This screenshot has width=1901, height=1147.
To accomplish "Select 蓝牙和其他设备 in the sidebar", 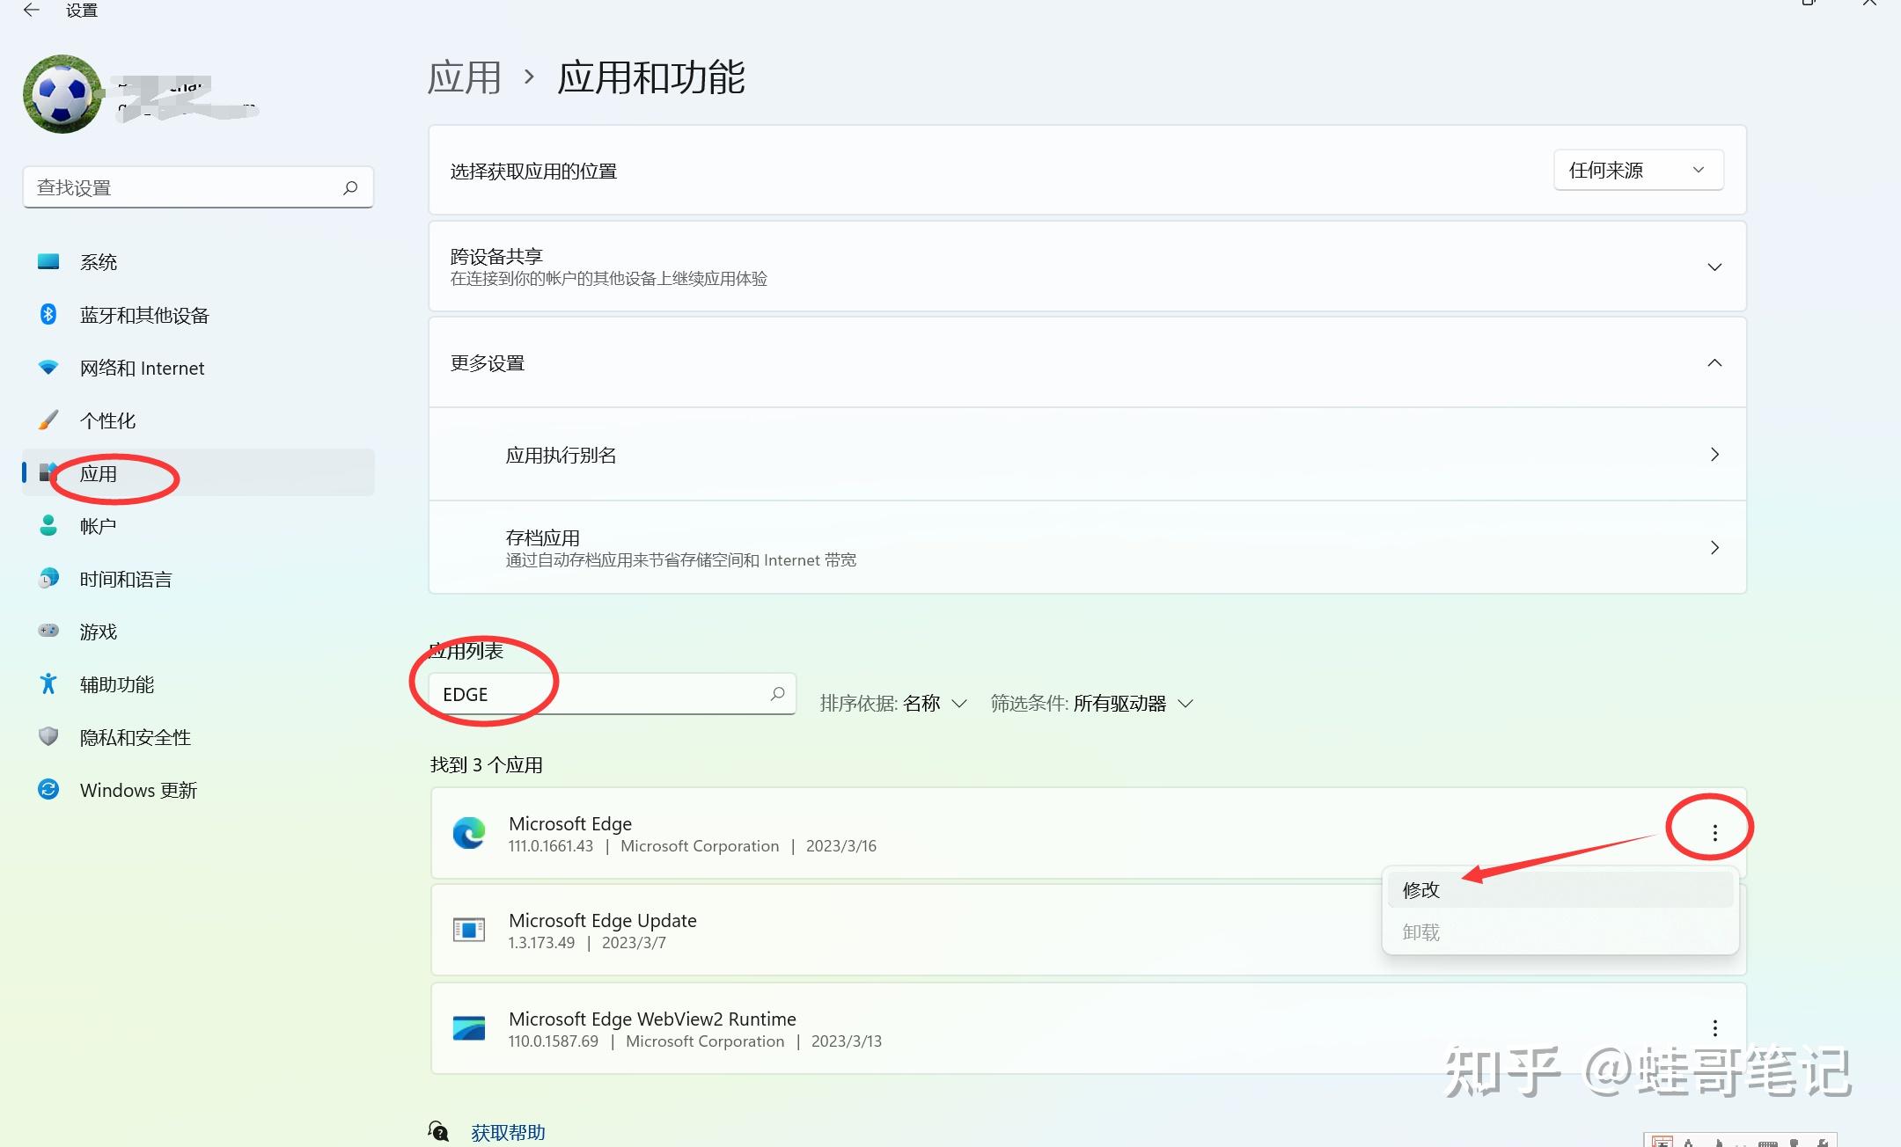I will tap(143, 315).
